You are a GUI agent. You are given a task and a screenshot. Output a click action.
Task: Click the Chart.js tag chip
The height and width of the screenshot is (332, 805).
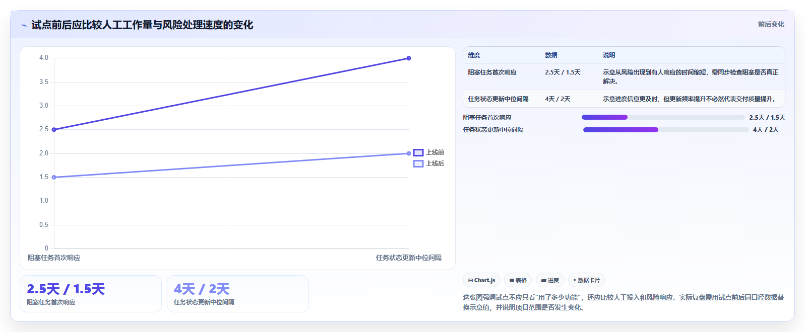(481, 280)
